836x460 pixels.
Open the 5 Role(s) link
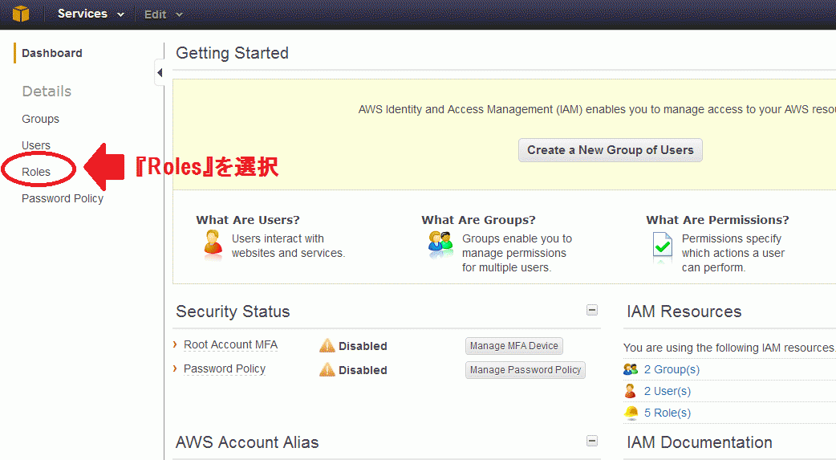(667, 413)
